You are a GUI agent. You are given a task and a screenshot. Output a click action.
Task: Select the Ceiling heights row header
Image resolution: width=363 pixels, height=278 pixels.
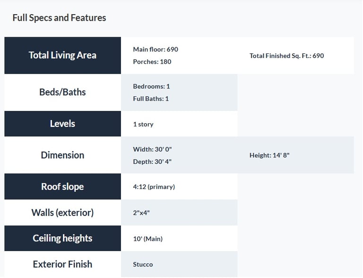[x=62, y=238]
